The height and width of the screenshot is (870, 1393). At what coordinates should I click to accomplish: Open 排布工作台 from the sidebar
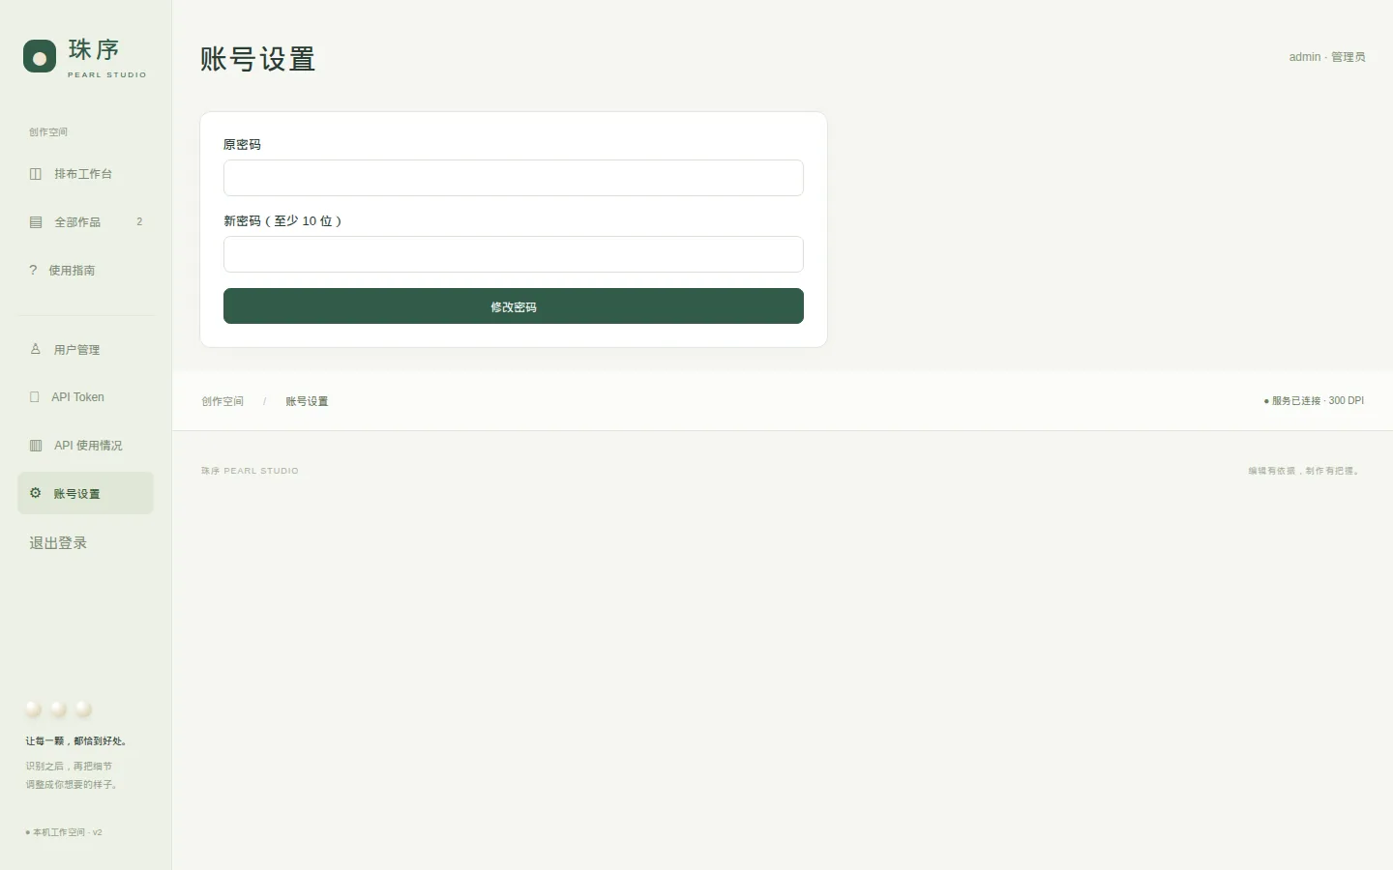(x=85, y=174)
